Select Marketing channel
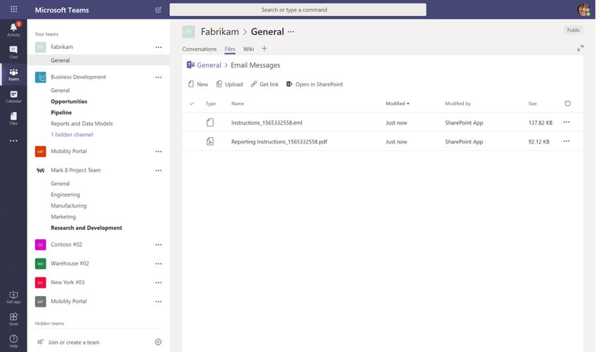The image size is (596, 352). pyautogui.click(x=63, y=217)
